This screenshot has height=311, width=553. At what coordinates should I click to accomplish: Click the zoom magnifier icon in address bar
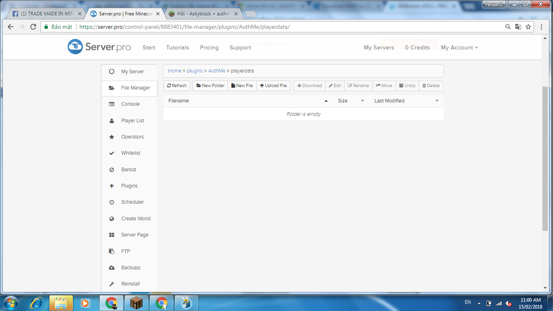(508, 27)
